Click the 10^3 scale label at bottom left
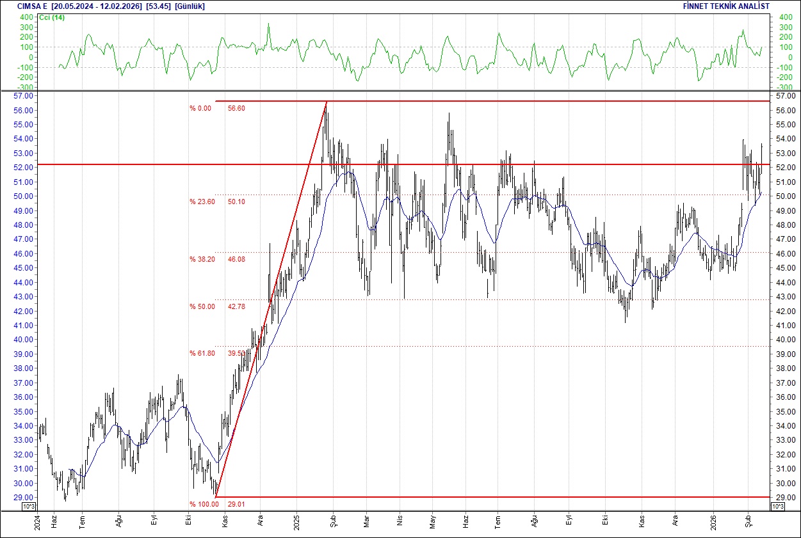Image resolution: width=801 pixels, height=538 pixels. [x=28, y=506]
